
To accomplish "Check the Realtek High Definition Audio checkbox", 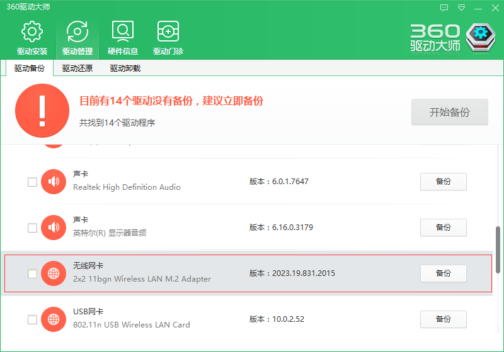I will pos(32,182).
